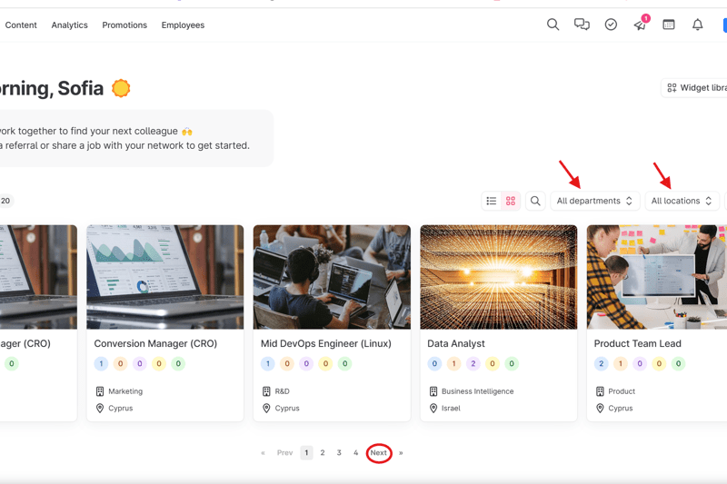The width and height of the screenshot is (727, 484).
Task: Select page 3 in pagination
Action: pos(339,452)
